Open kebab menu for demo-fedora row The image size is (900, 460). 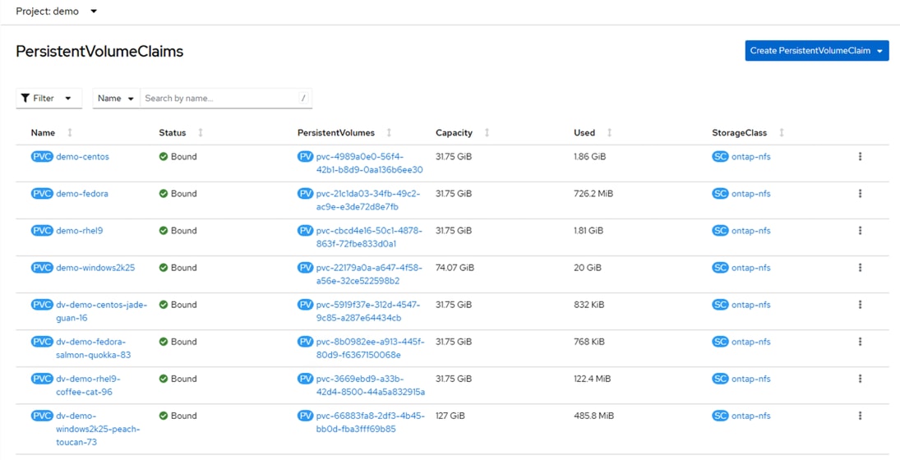point(860,194)
